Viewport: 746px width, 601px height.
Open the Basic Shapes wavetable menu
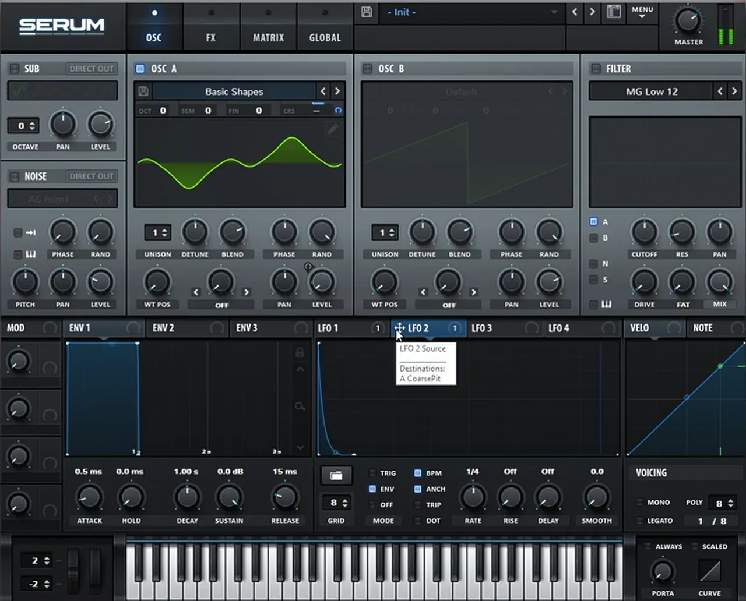[x=234, y=91]
